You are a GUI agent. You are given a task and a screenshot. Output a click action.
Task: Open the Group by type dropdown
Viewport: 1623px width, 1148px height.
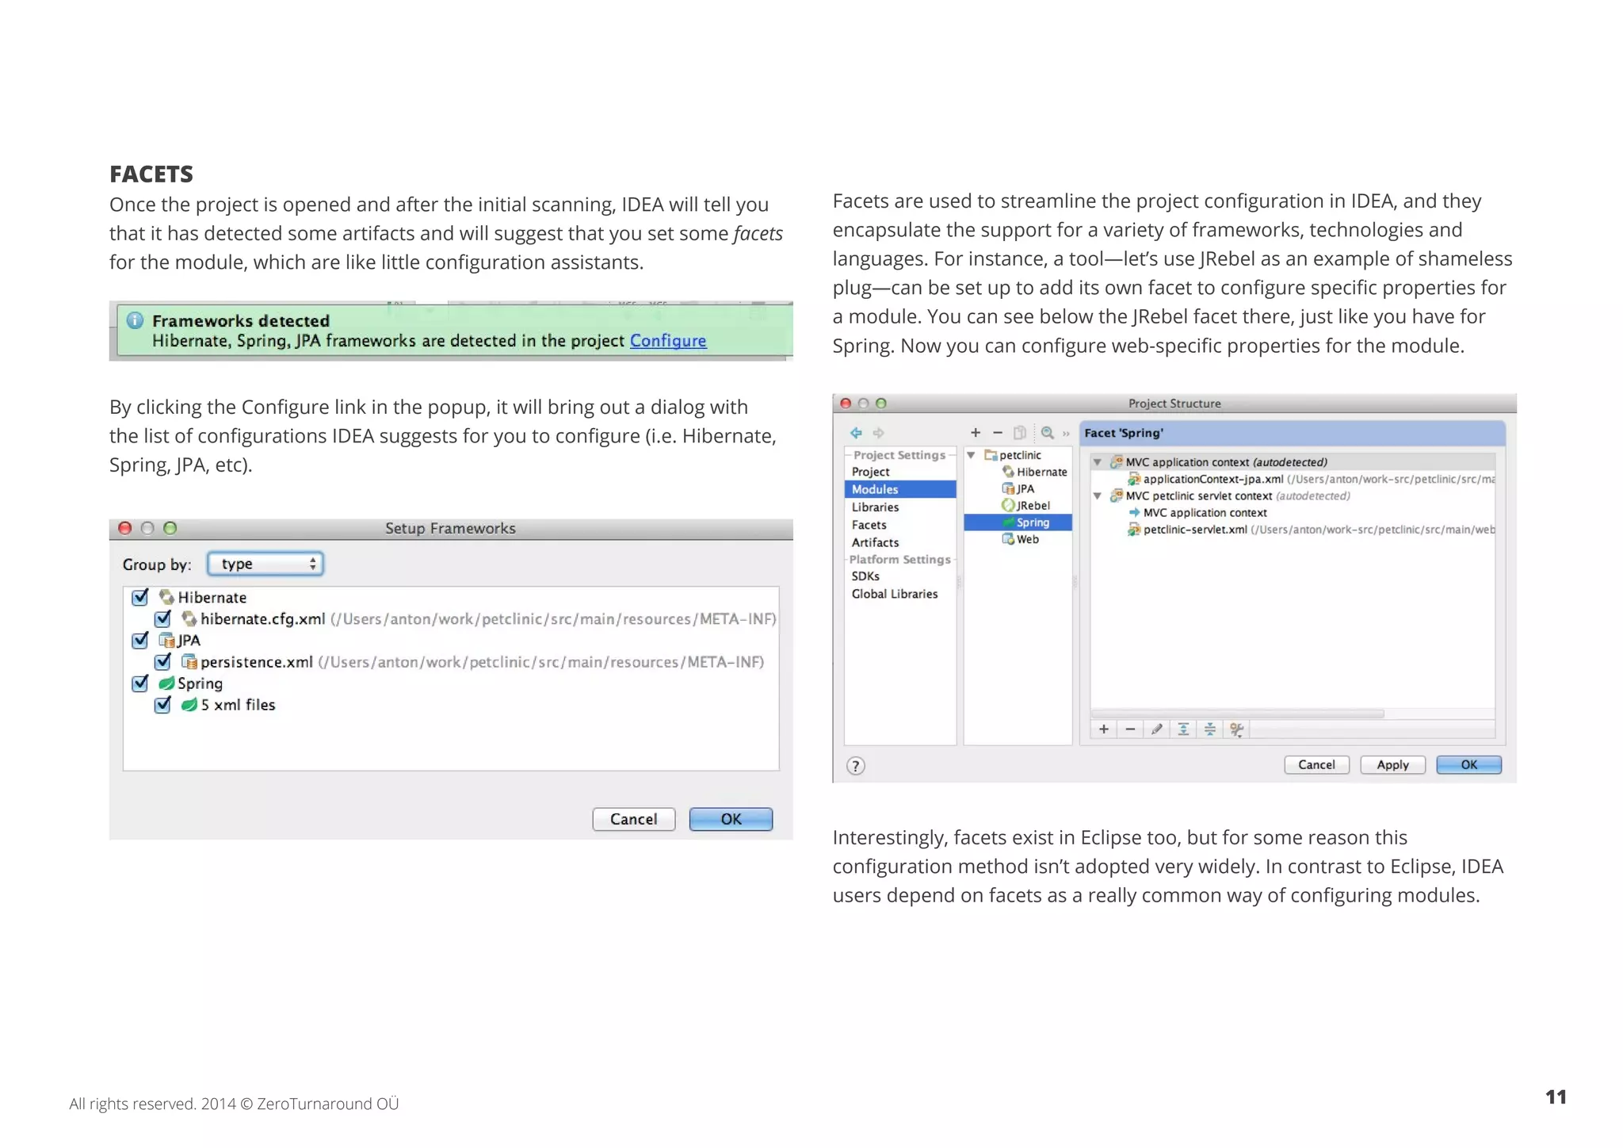click(x=265, y=564)
